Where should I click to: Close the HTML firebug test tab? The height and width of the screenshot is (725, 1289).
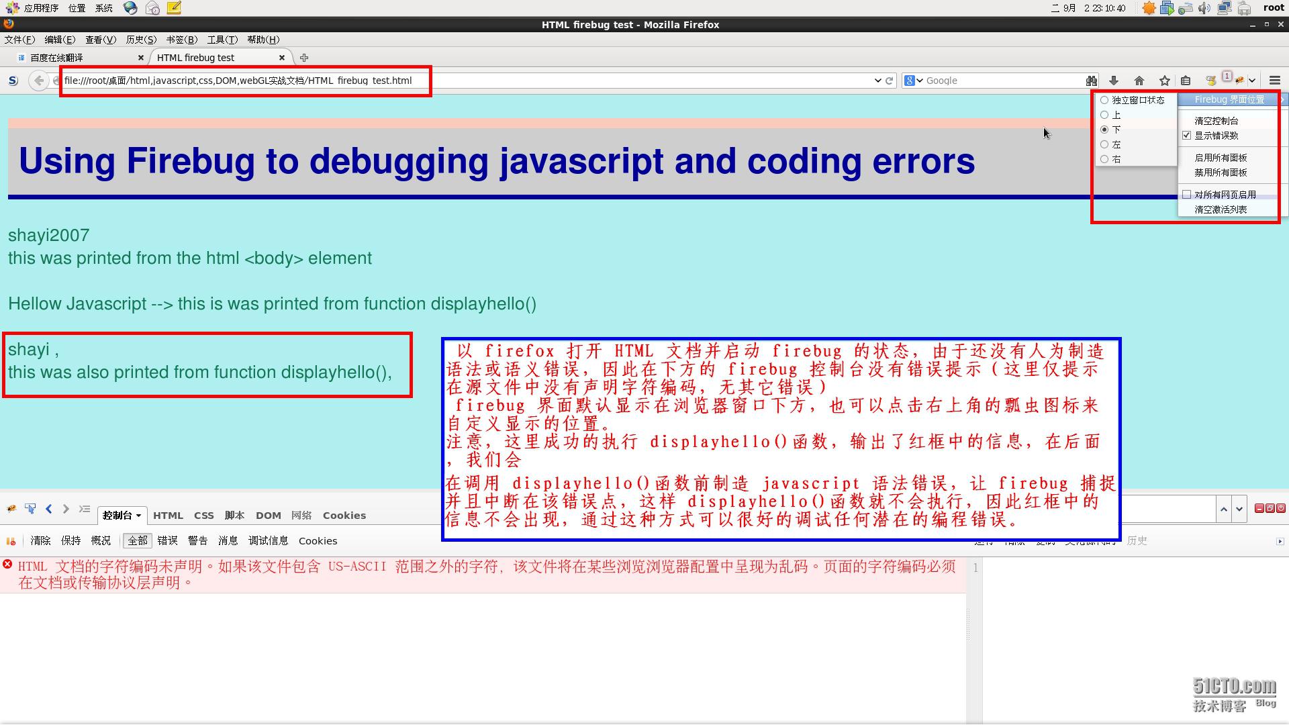tap(282, 58)
